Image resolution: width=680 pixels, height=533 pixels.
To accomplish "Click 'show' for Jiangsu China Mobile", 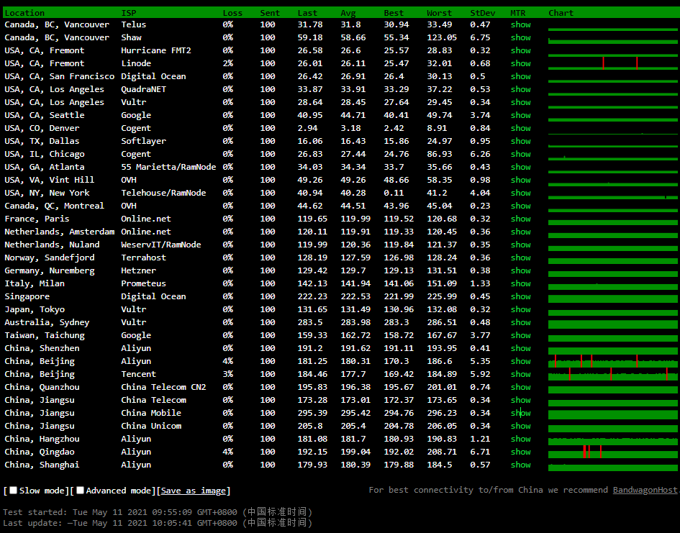I will [520, 413].
